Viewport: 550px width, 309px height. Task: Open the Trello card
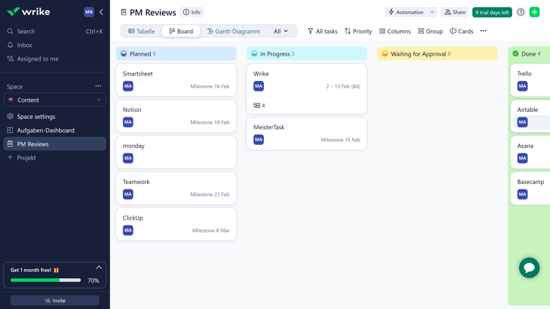(530, 80)
